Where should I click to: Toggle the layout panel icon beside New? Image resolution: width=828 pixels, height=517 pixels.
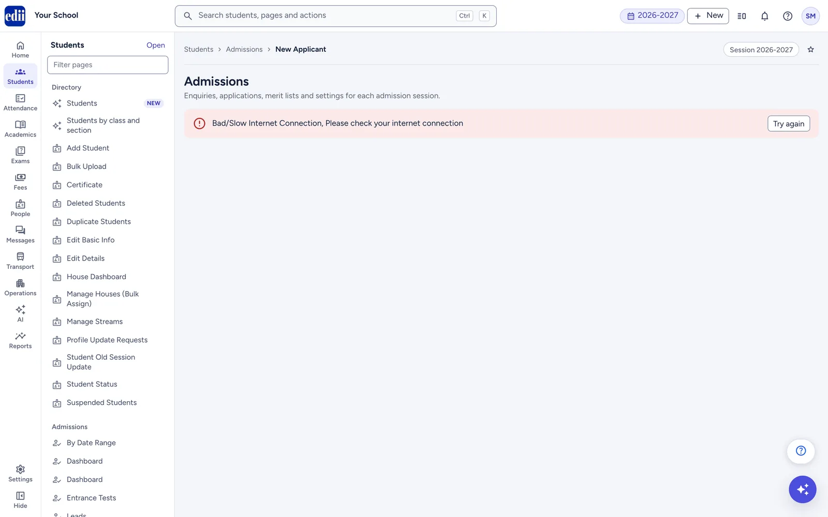[742, 16]
